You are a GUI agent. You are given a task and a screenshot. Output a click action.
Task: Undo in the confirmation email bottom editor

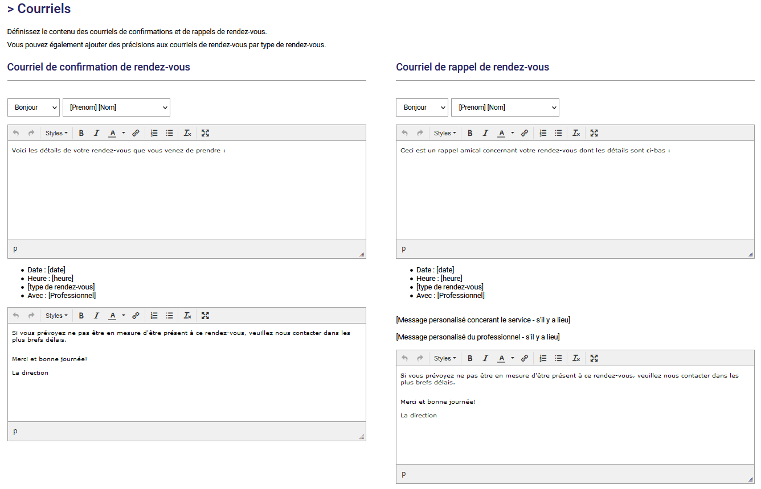pyautogui.click(x=16, y=316)
